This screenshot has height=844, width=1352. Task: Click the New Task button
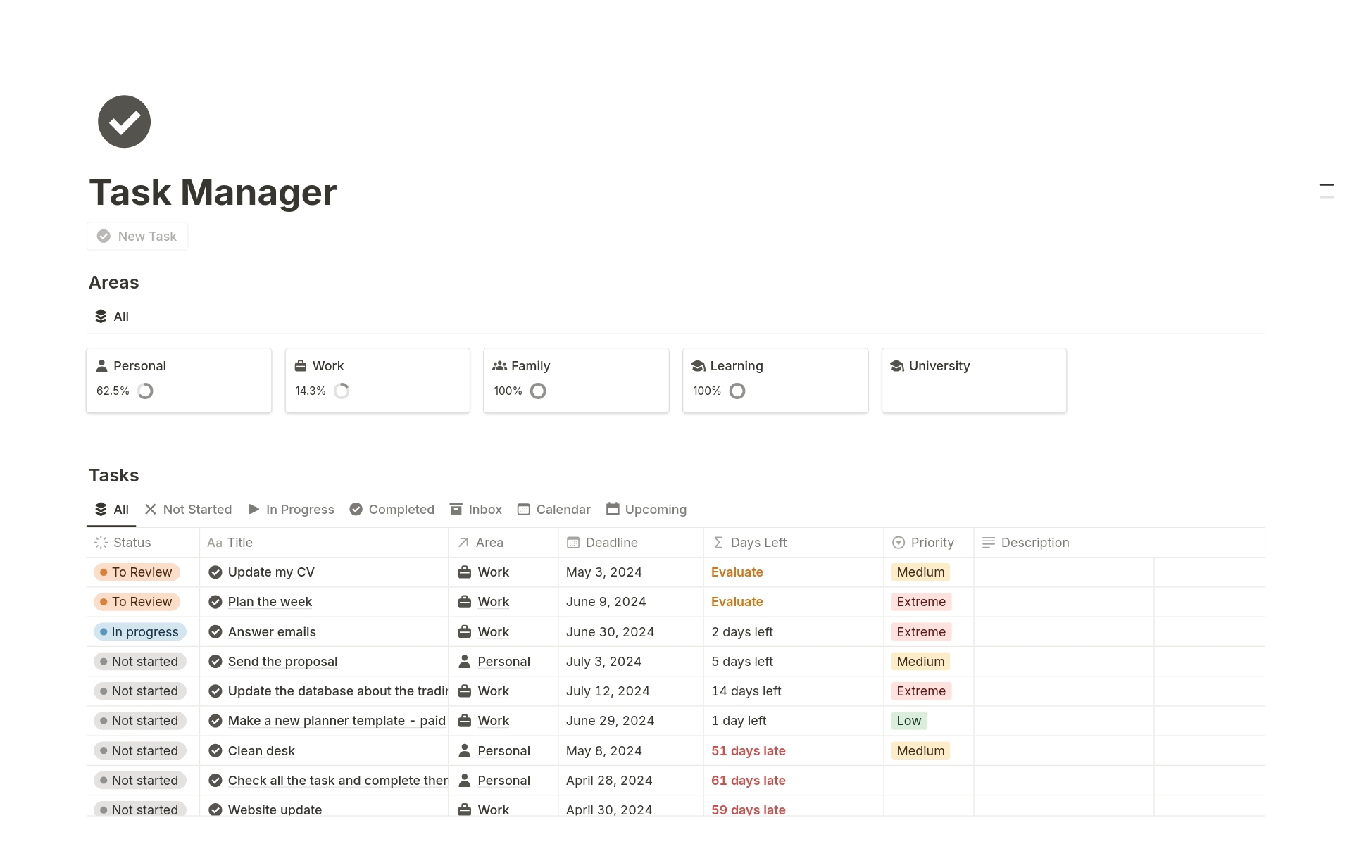(x=137, y=237)
